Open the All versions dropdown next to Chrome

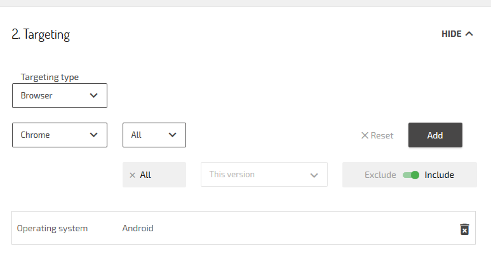154,135
